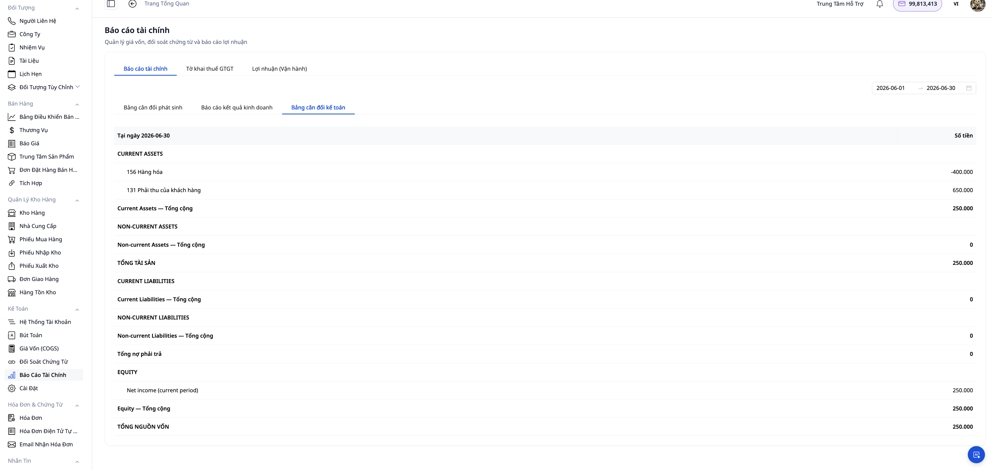The image size is (992, 470).
Task: Click the Tổng nợ phải trả row
Action: click(545, 354)
